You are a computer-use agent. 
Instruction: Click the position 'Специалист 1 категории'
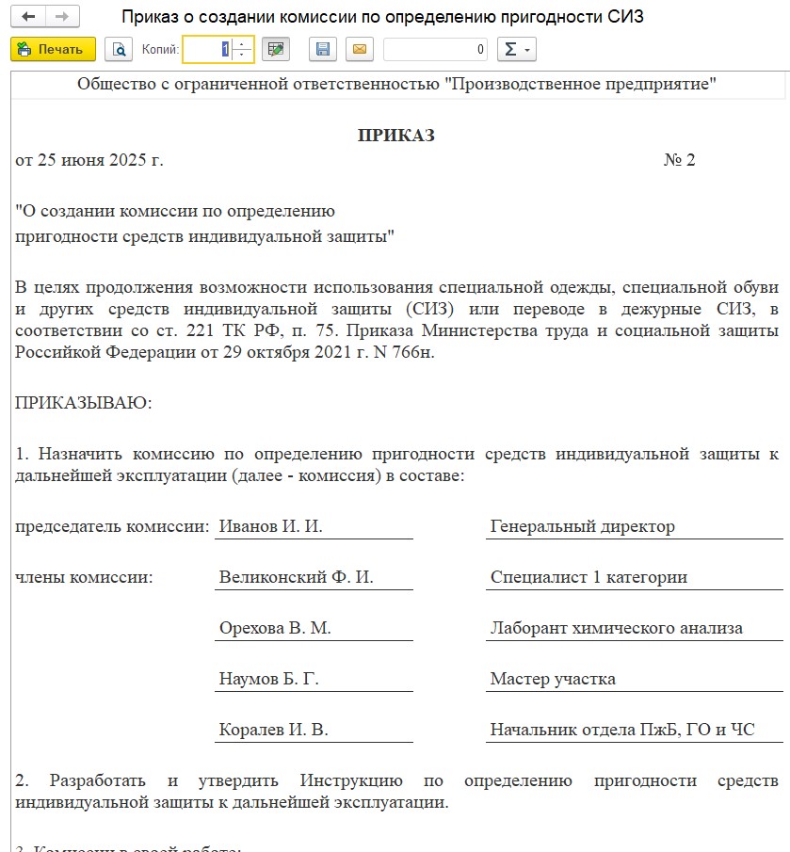(x=588, y=576)
